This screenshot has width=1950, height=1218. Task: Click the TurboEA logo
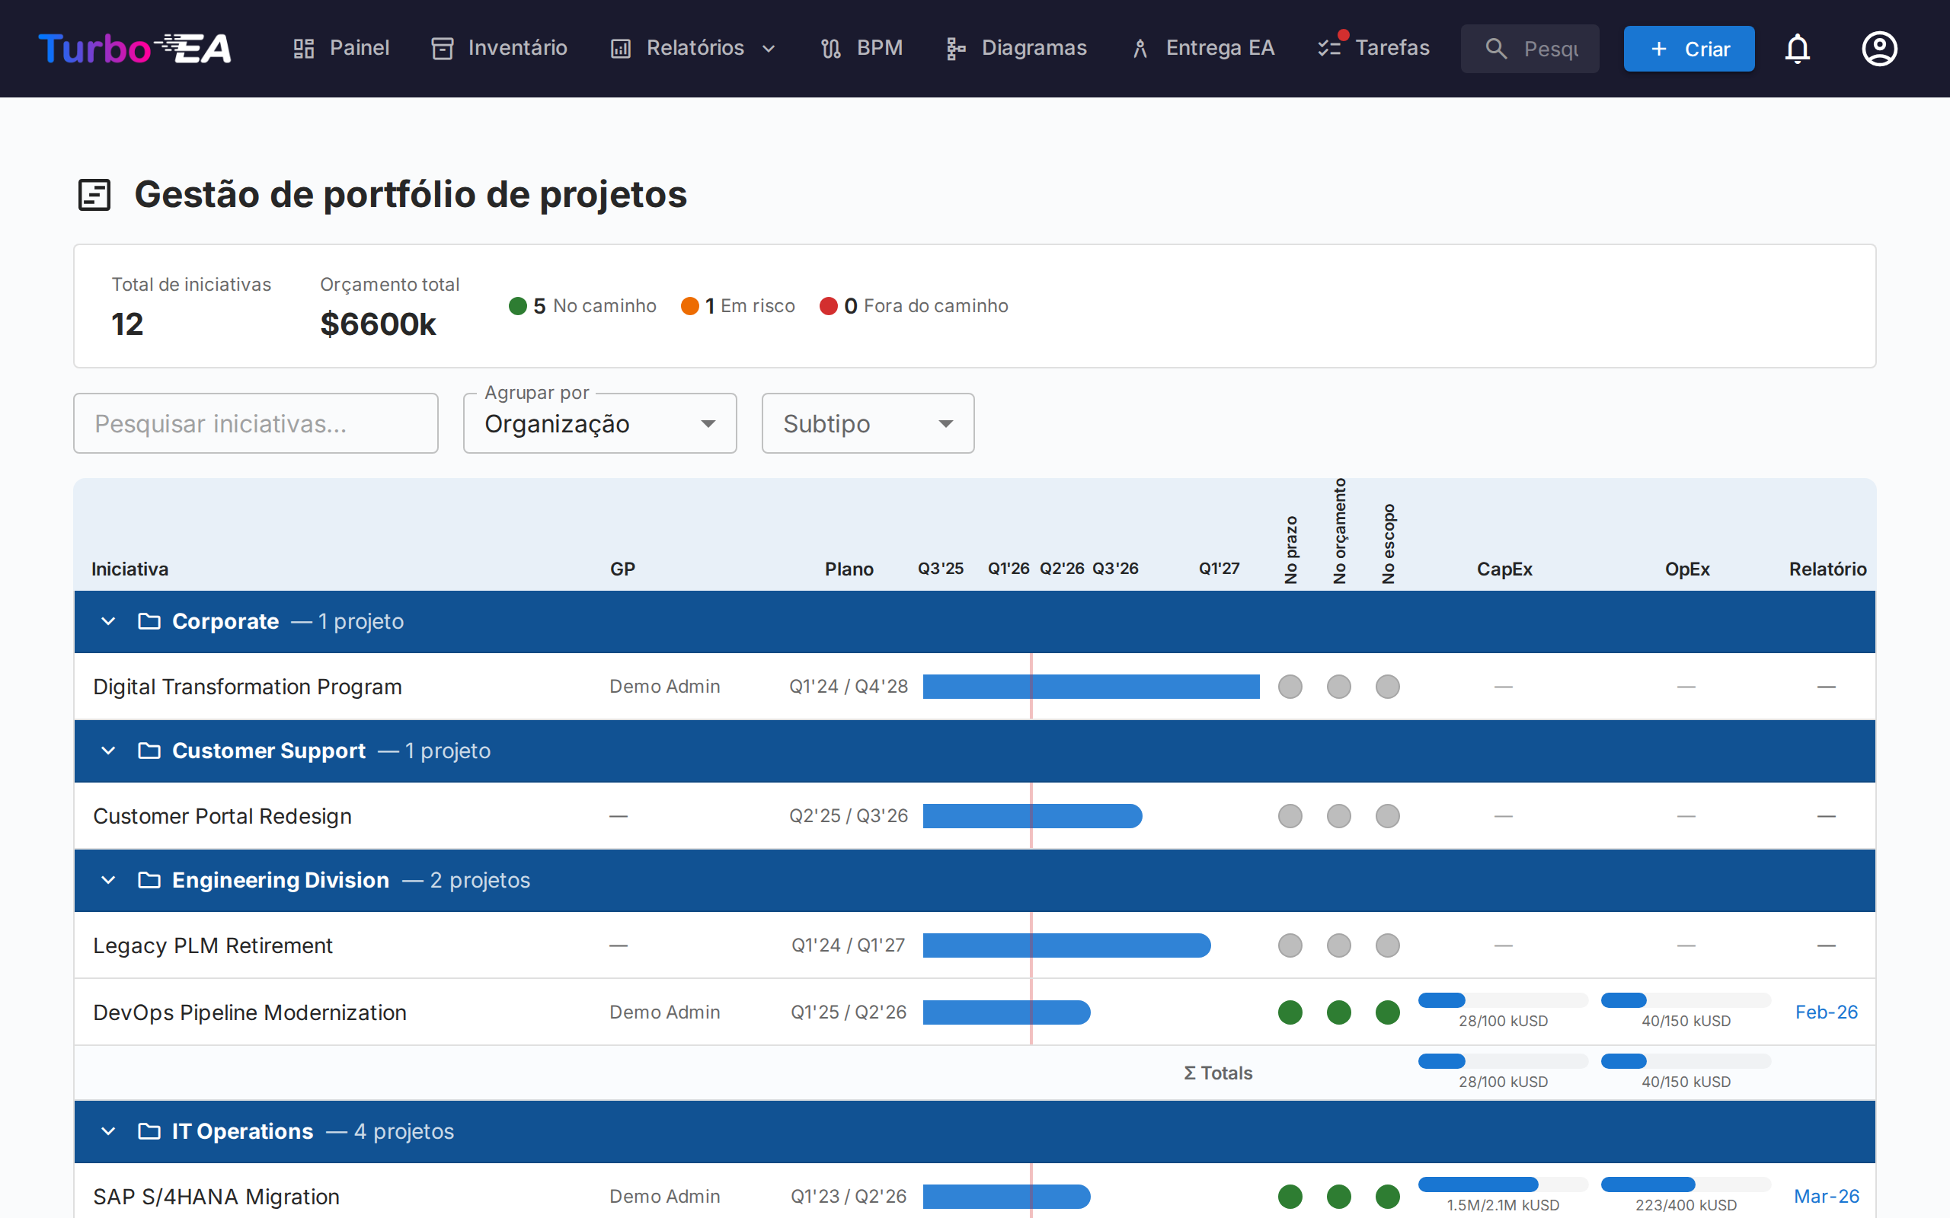click(135, 48)
